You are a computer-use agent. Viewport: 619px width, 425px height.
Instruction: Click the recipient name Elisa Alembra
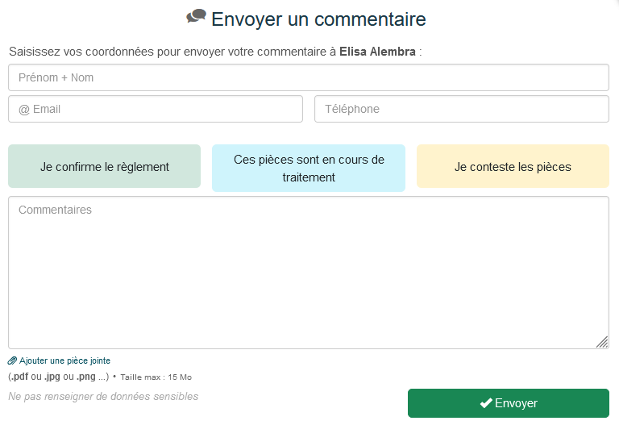[377, 52]
